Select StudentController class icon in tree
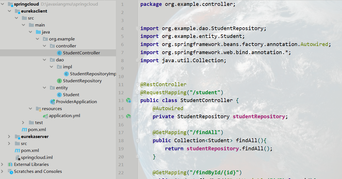 coord(59,53)
